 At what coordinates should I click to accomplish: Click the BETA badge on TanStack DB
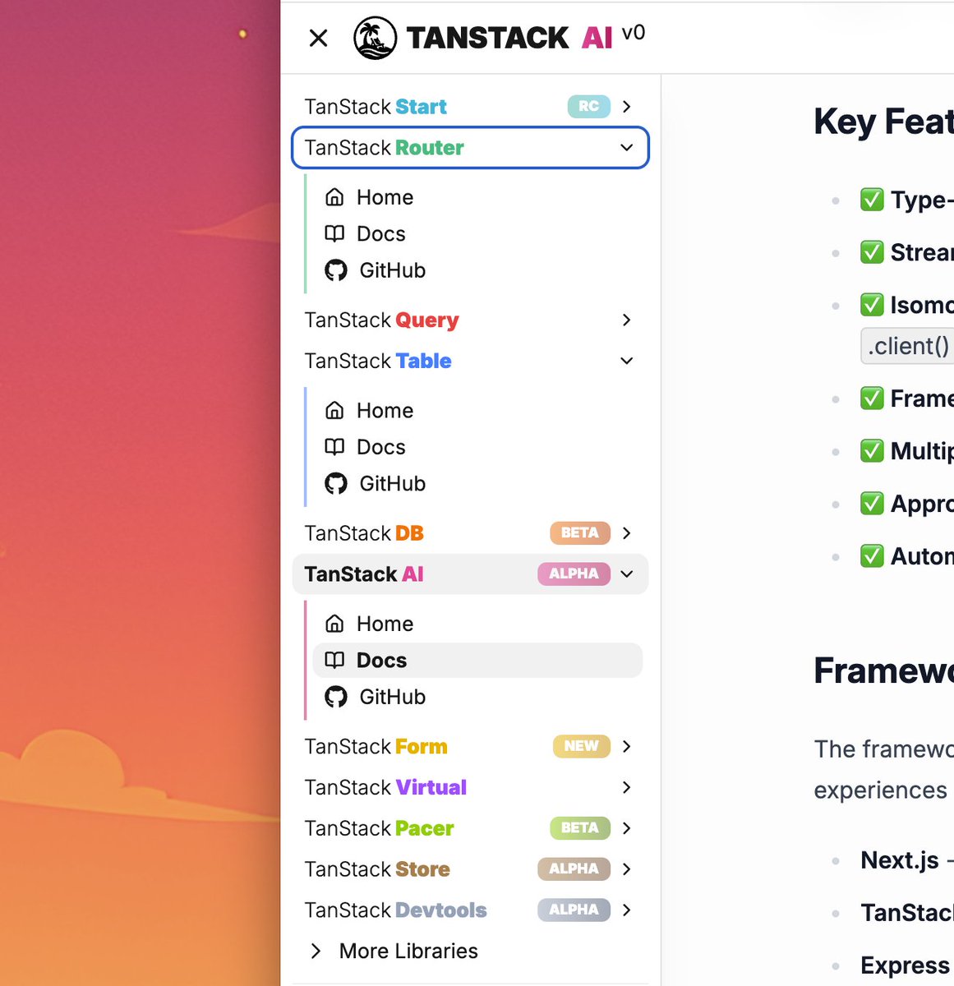(x=580, y=532)
